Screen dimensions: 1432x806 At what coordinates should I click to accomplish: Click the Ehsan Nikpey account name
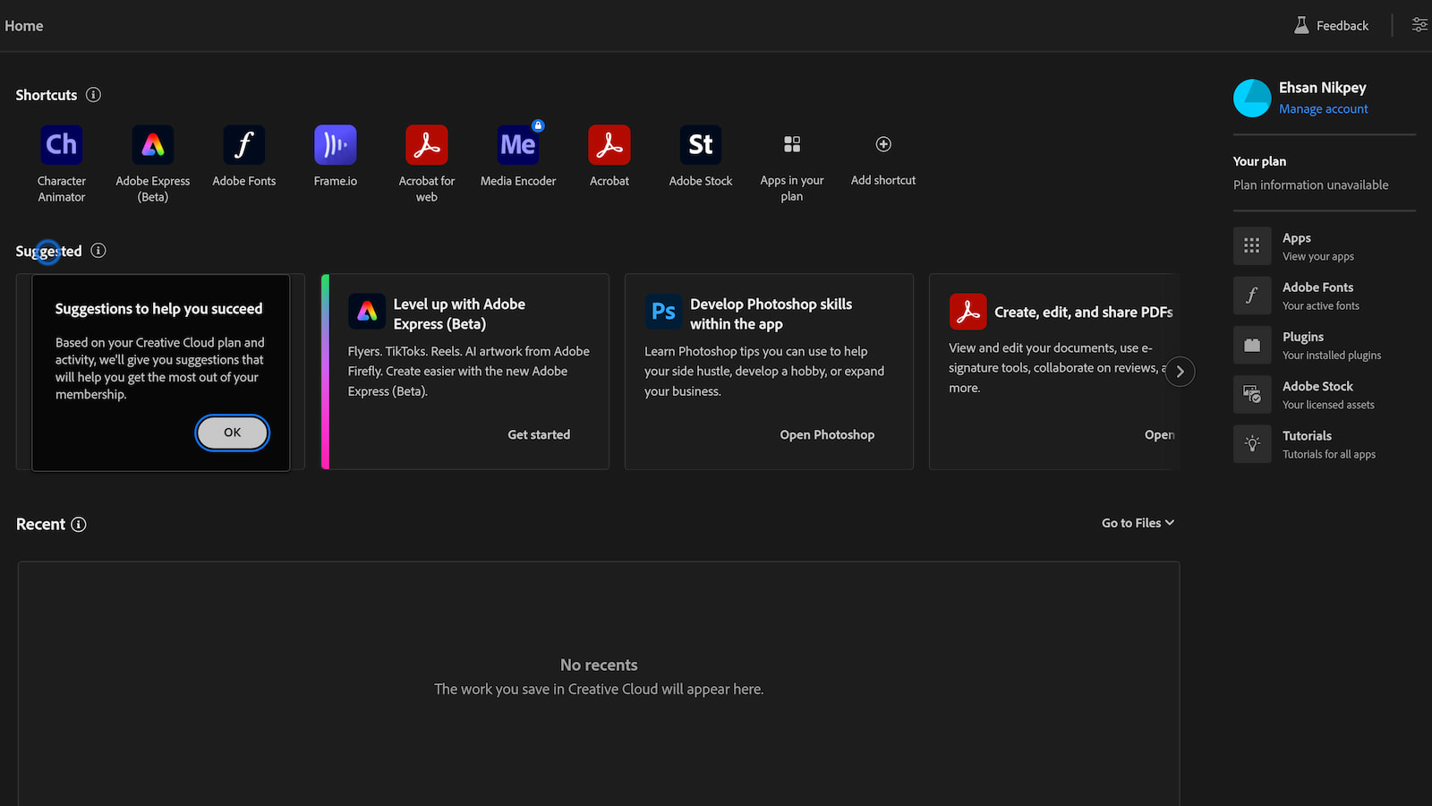[1322, 88]
